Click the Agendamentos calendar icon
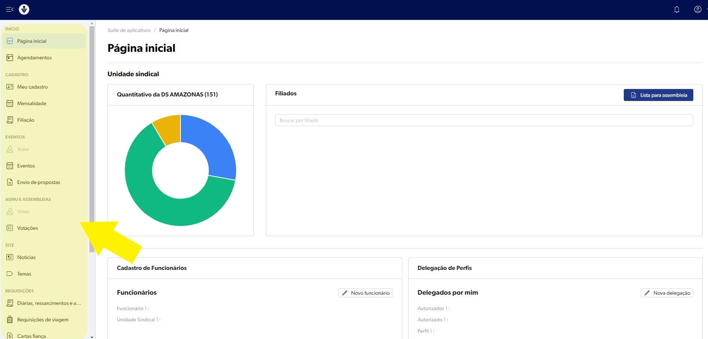This screenshot has height=339, width=708. pyautogui.click(x=10, y=57)
